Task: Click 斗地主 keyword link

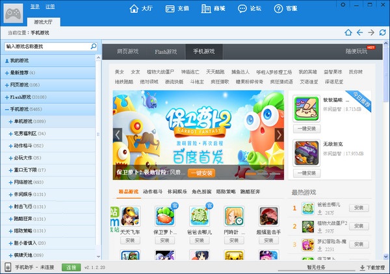Action: (x=197, y=81)
